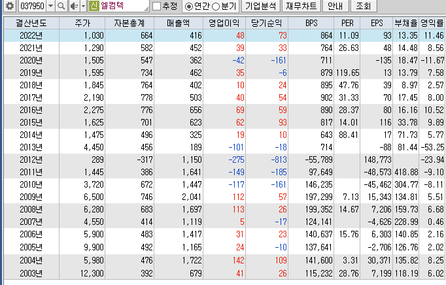
Task: Click the stock name field 엘컴텍
Action: coord(118,6)
